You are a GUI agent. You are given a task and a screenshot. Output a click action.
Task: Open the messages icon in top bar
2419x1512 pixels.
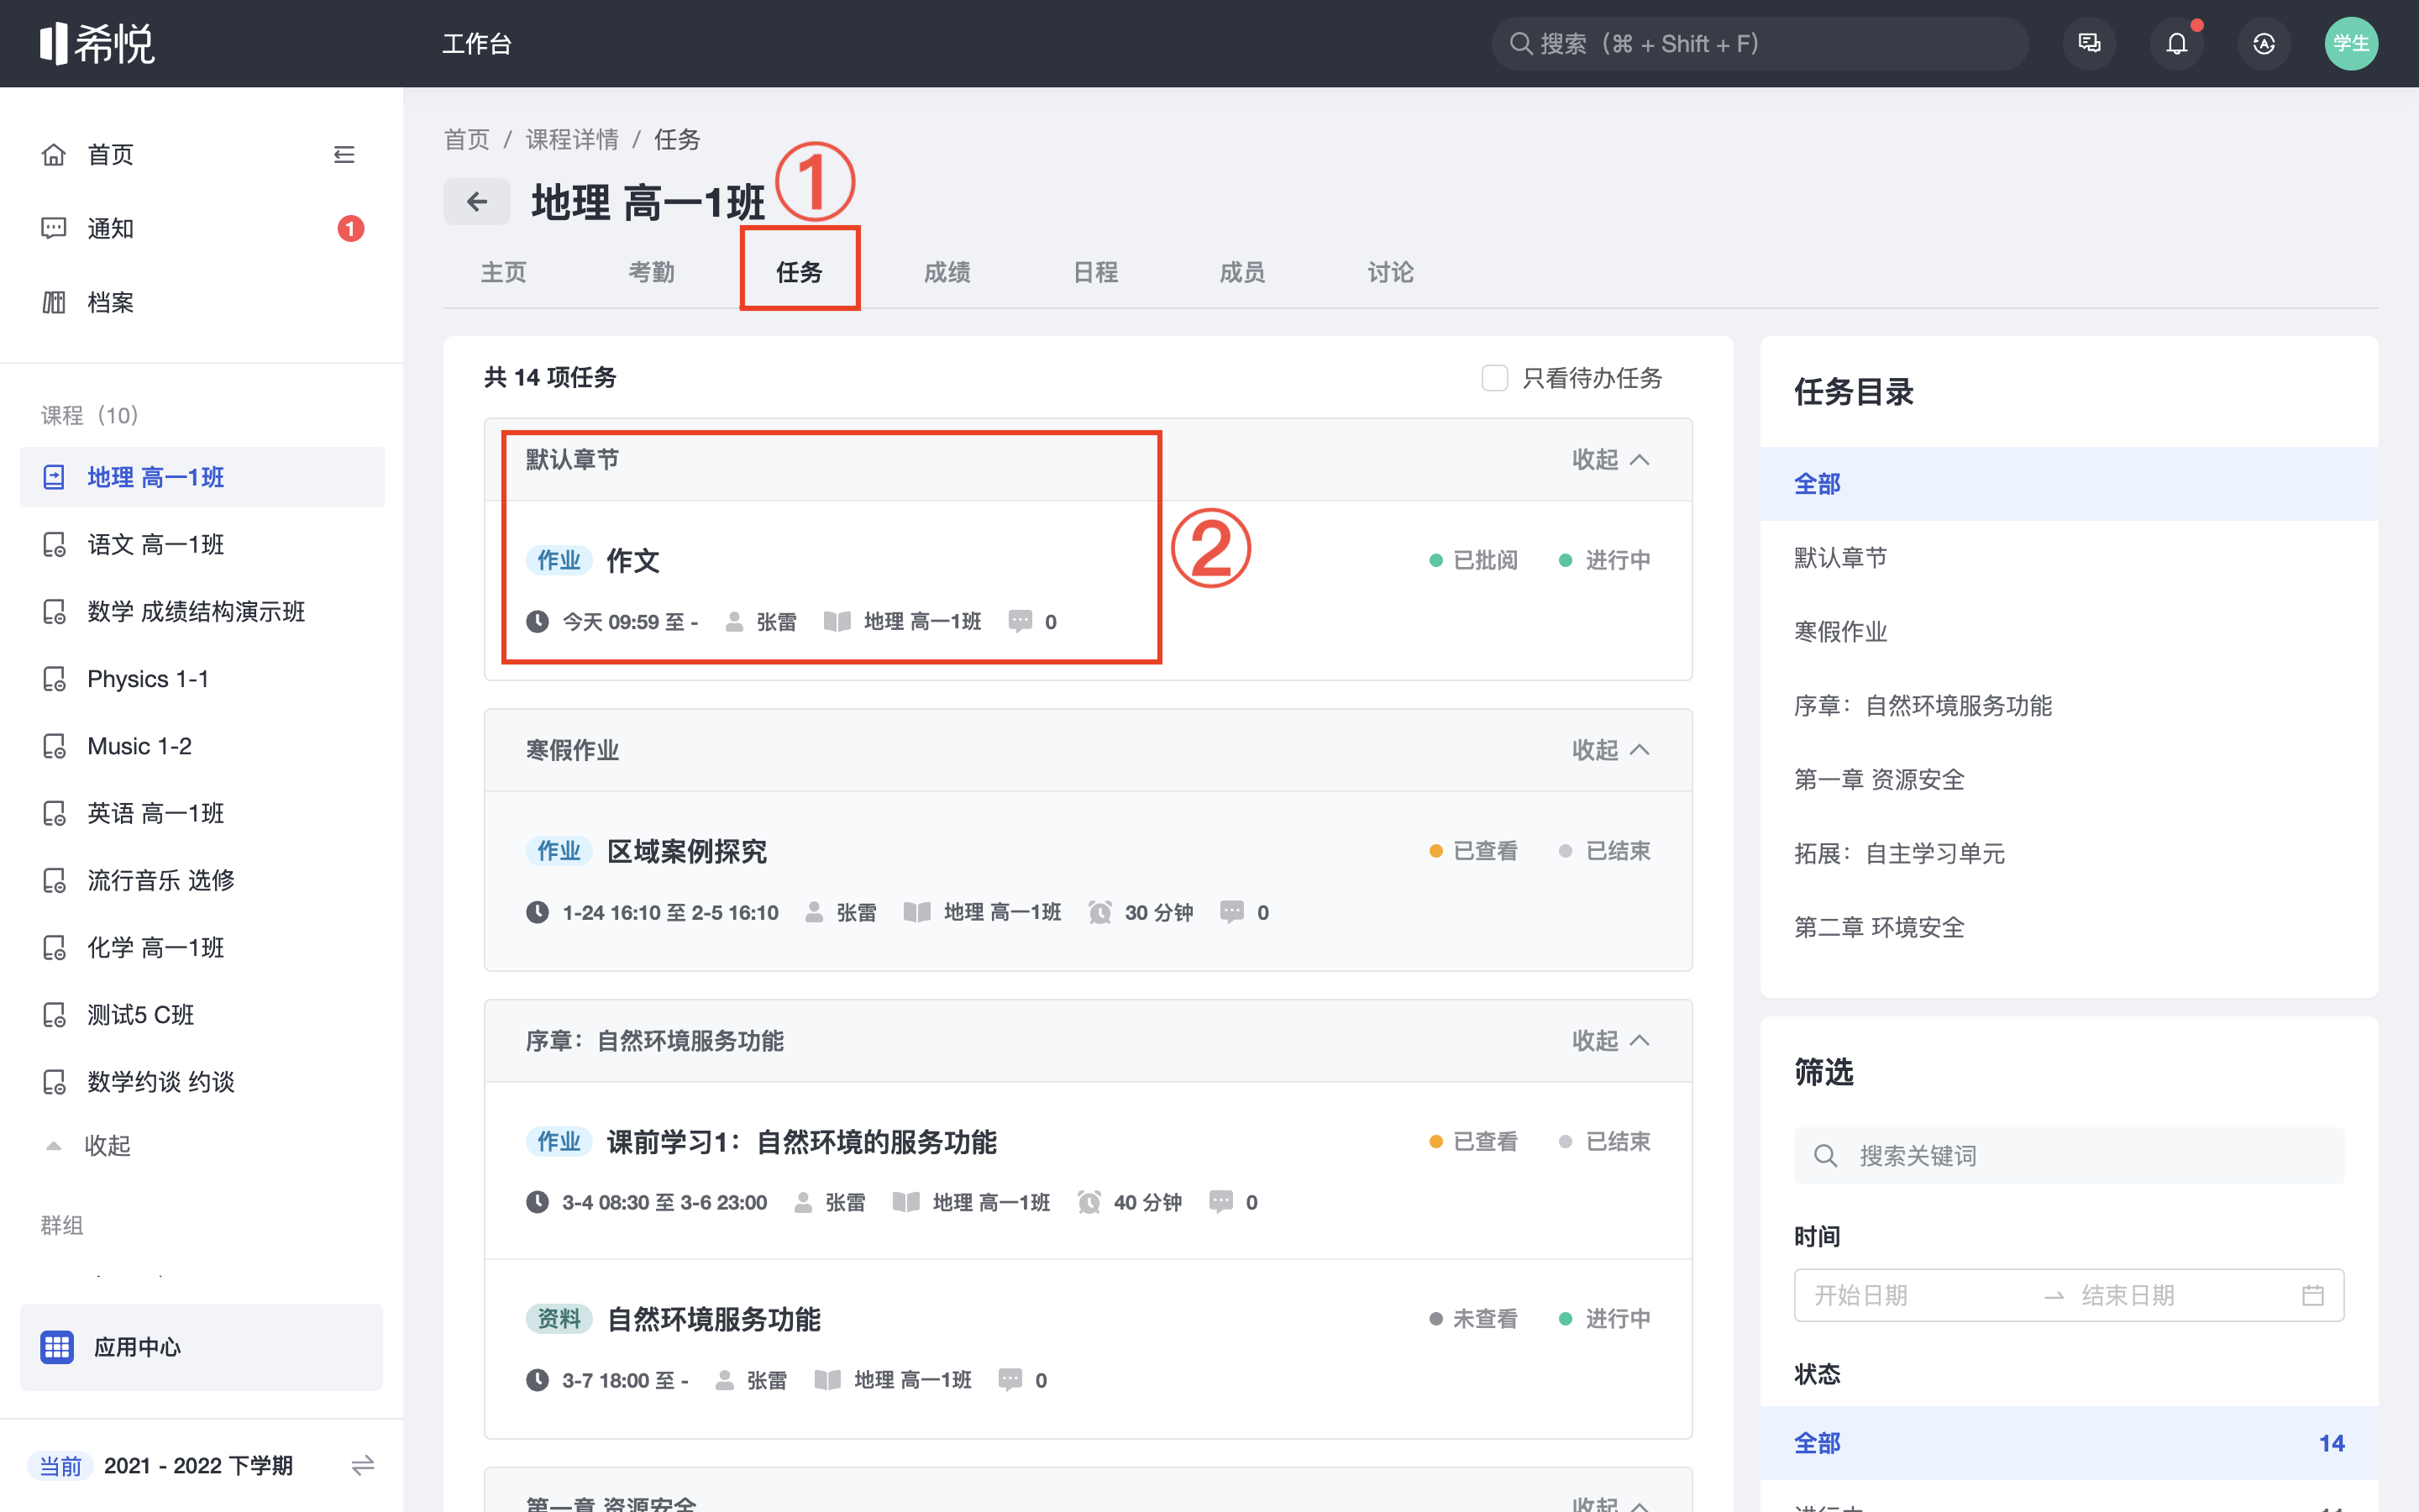pyautogui.click(x=2089, y=44)
